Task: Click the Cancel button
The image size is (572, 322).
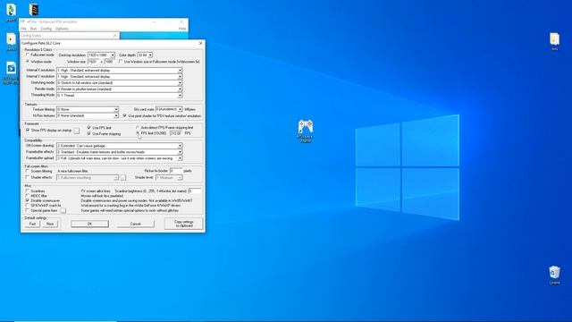Action: 135,224
